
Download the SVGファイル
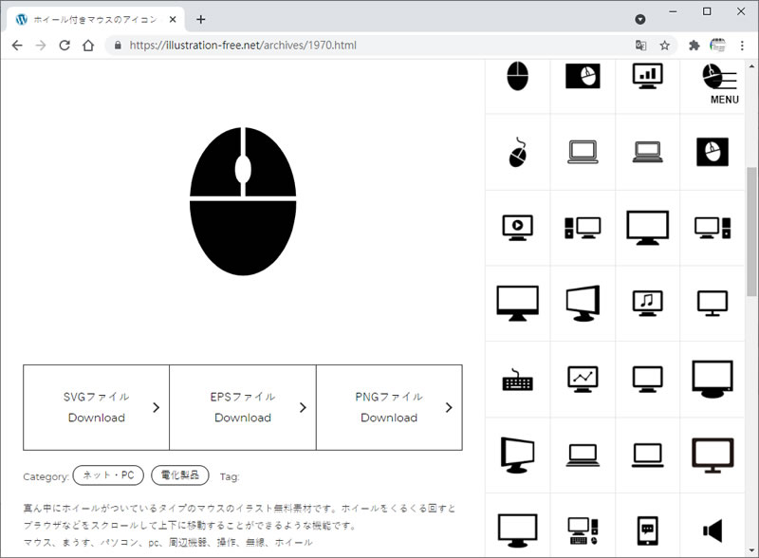pyautogui.click(x=97, y=407)
